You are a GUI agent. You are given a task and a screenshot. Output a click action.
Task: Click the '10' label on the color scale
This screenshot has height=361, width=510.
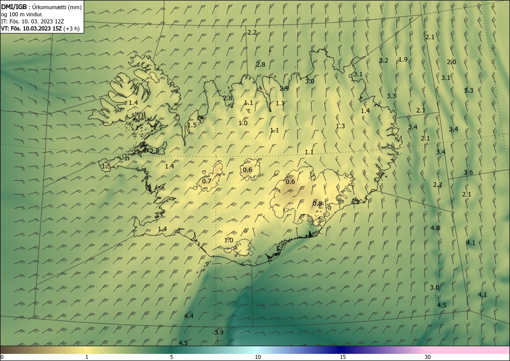tap(258, 357)
